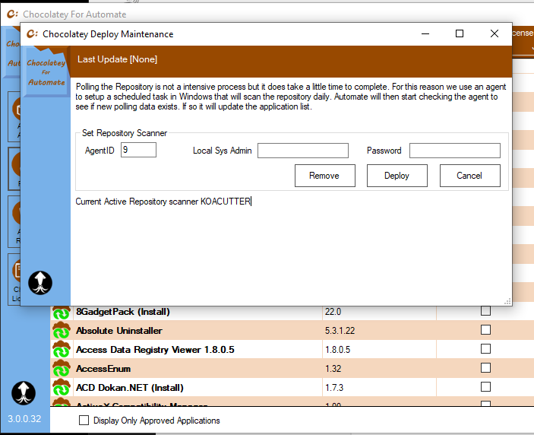Screen dimensions: 534x435
Task: Click the Chocolatey Deploy Maintenance title icon
Action: click(x=32, y=34)
